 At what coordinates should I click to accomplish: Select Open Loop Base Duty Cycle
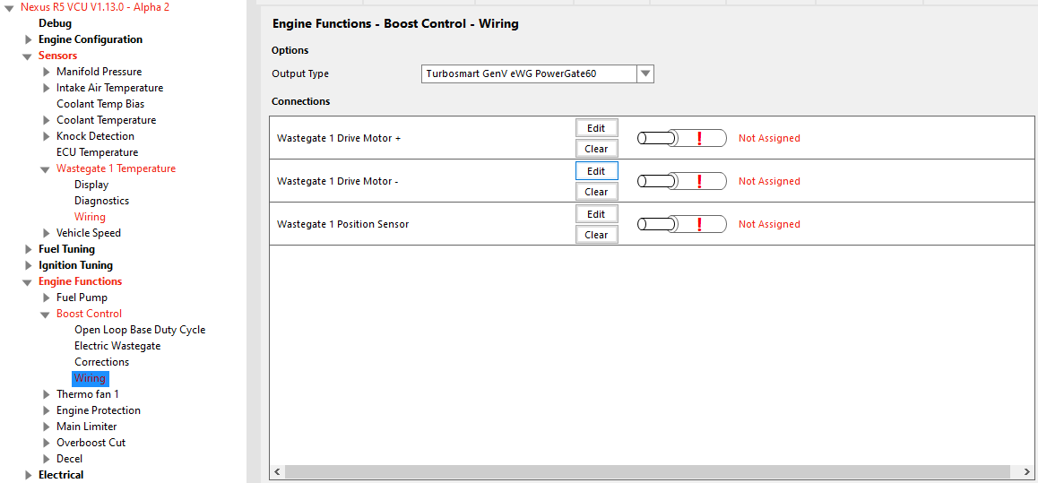(x=140, y=330)
